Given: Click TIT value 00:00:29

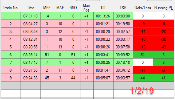Looking at the screenshot, I should (103, 31).
